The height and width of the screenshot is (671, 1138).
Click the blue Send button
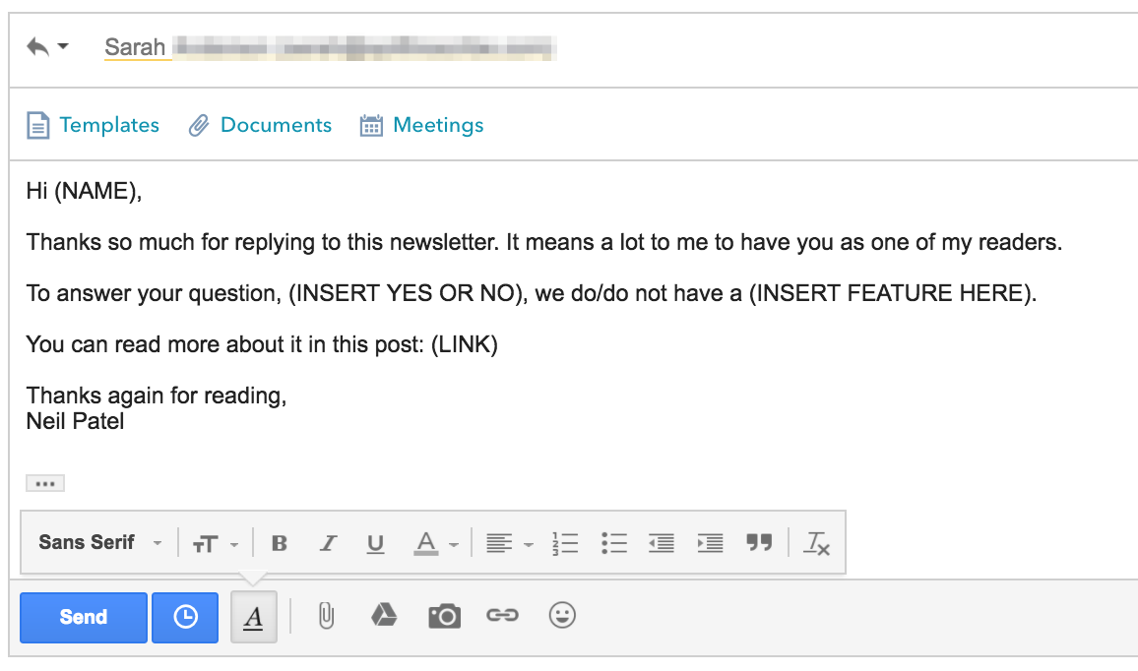pyautogui.click(x=84, y=617)
